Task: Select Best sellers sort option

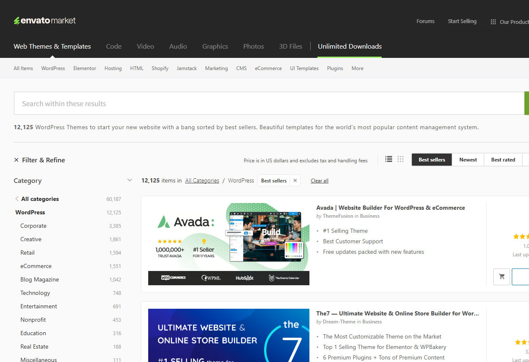Action: 432,160
